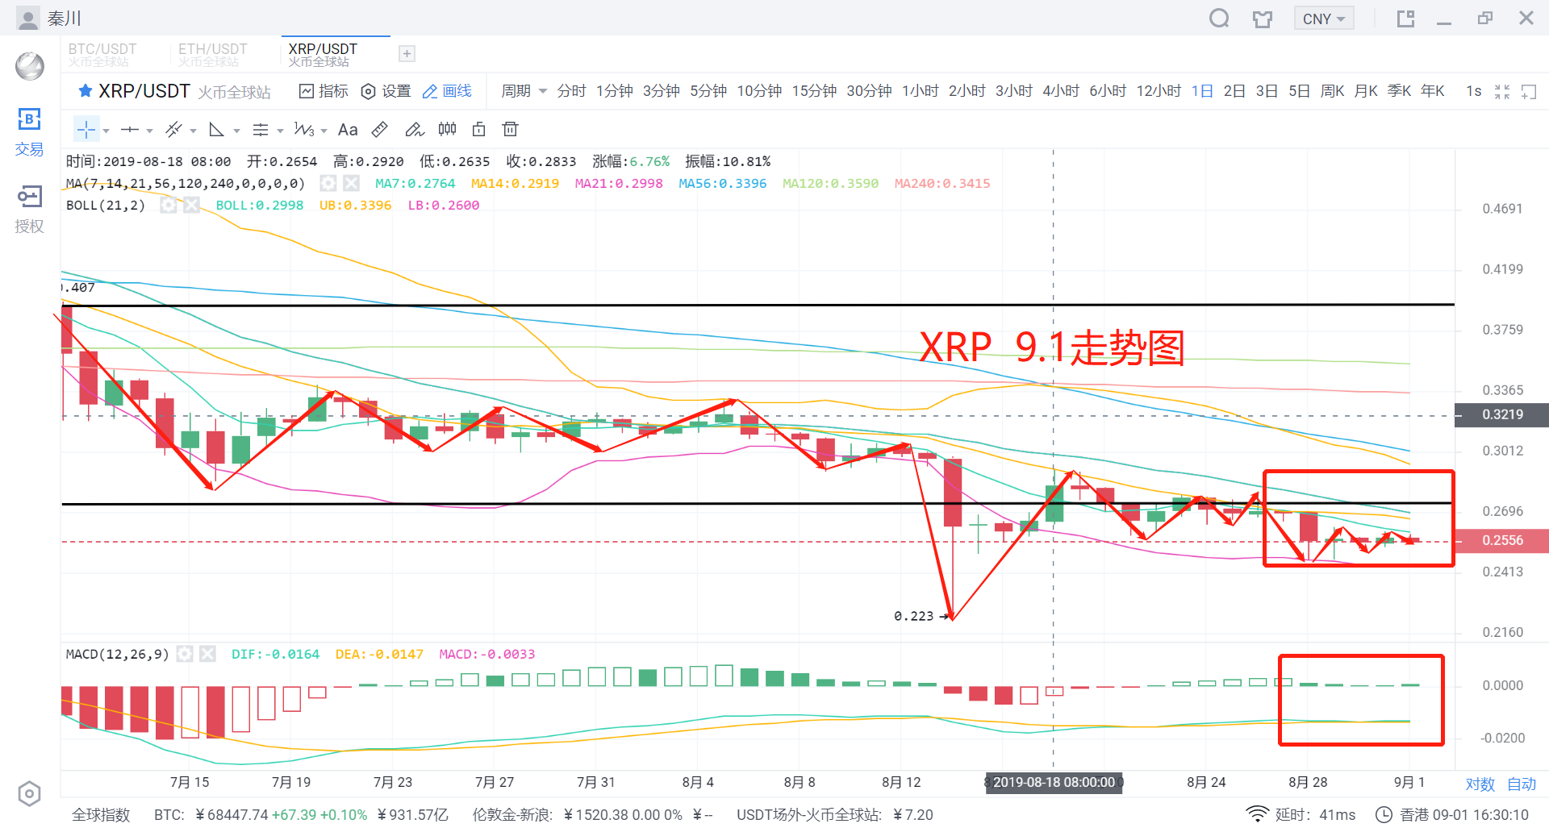1549x832 pixels.
Task: Open the globe icon in sidebar
Action: pyautogui.click(x=30, y=66)
